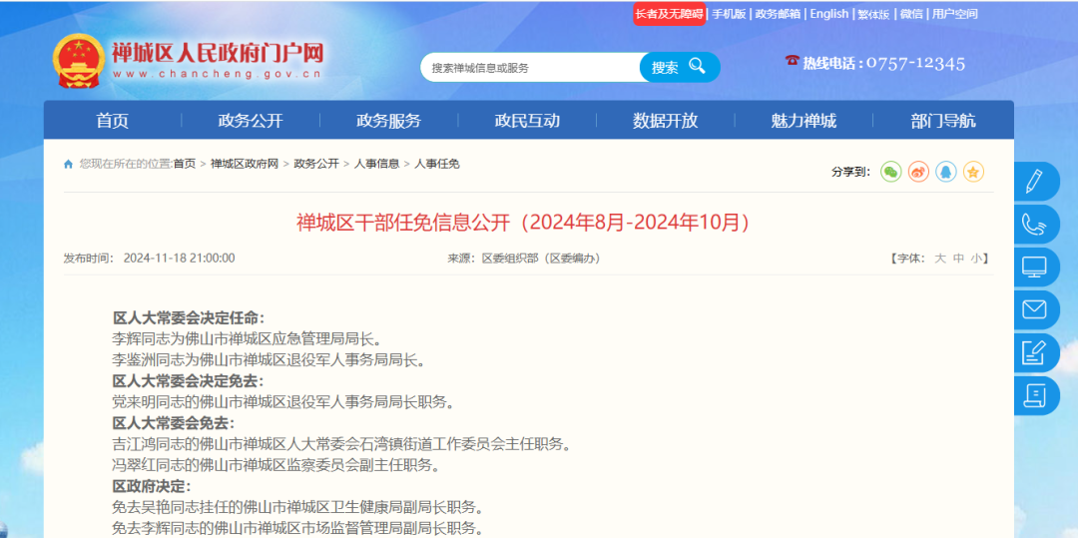Share article to QQ

(945, 172)
